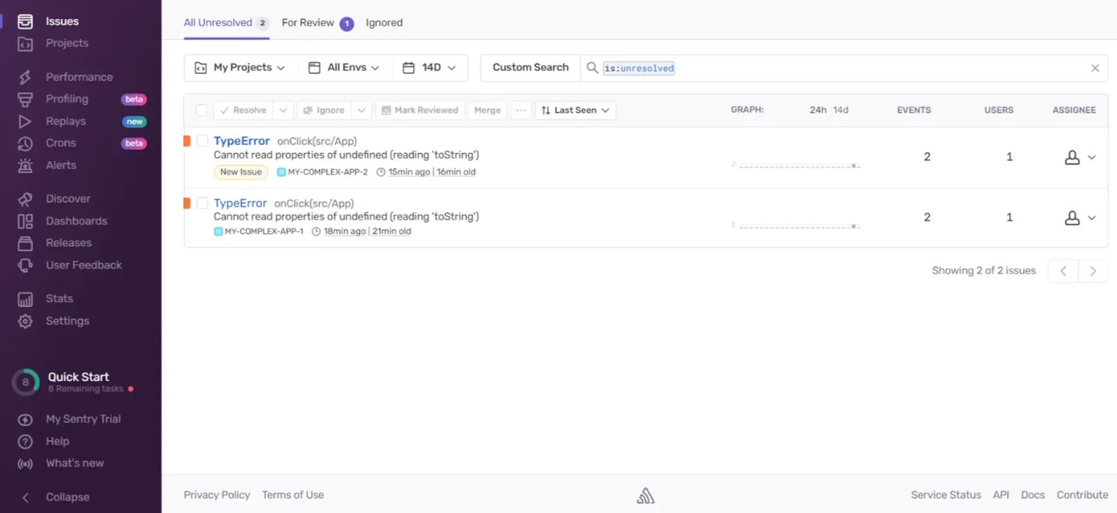
Task: Click into the is:unresolved search field
Action: click(x=845, y=68)
